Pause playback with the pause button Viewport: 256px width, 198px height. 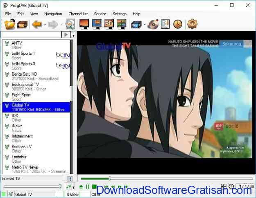click(88, 187)
